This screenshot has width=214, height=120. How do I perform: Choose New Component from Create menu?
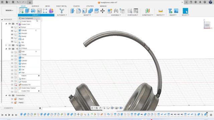click(29, 18)
